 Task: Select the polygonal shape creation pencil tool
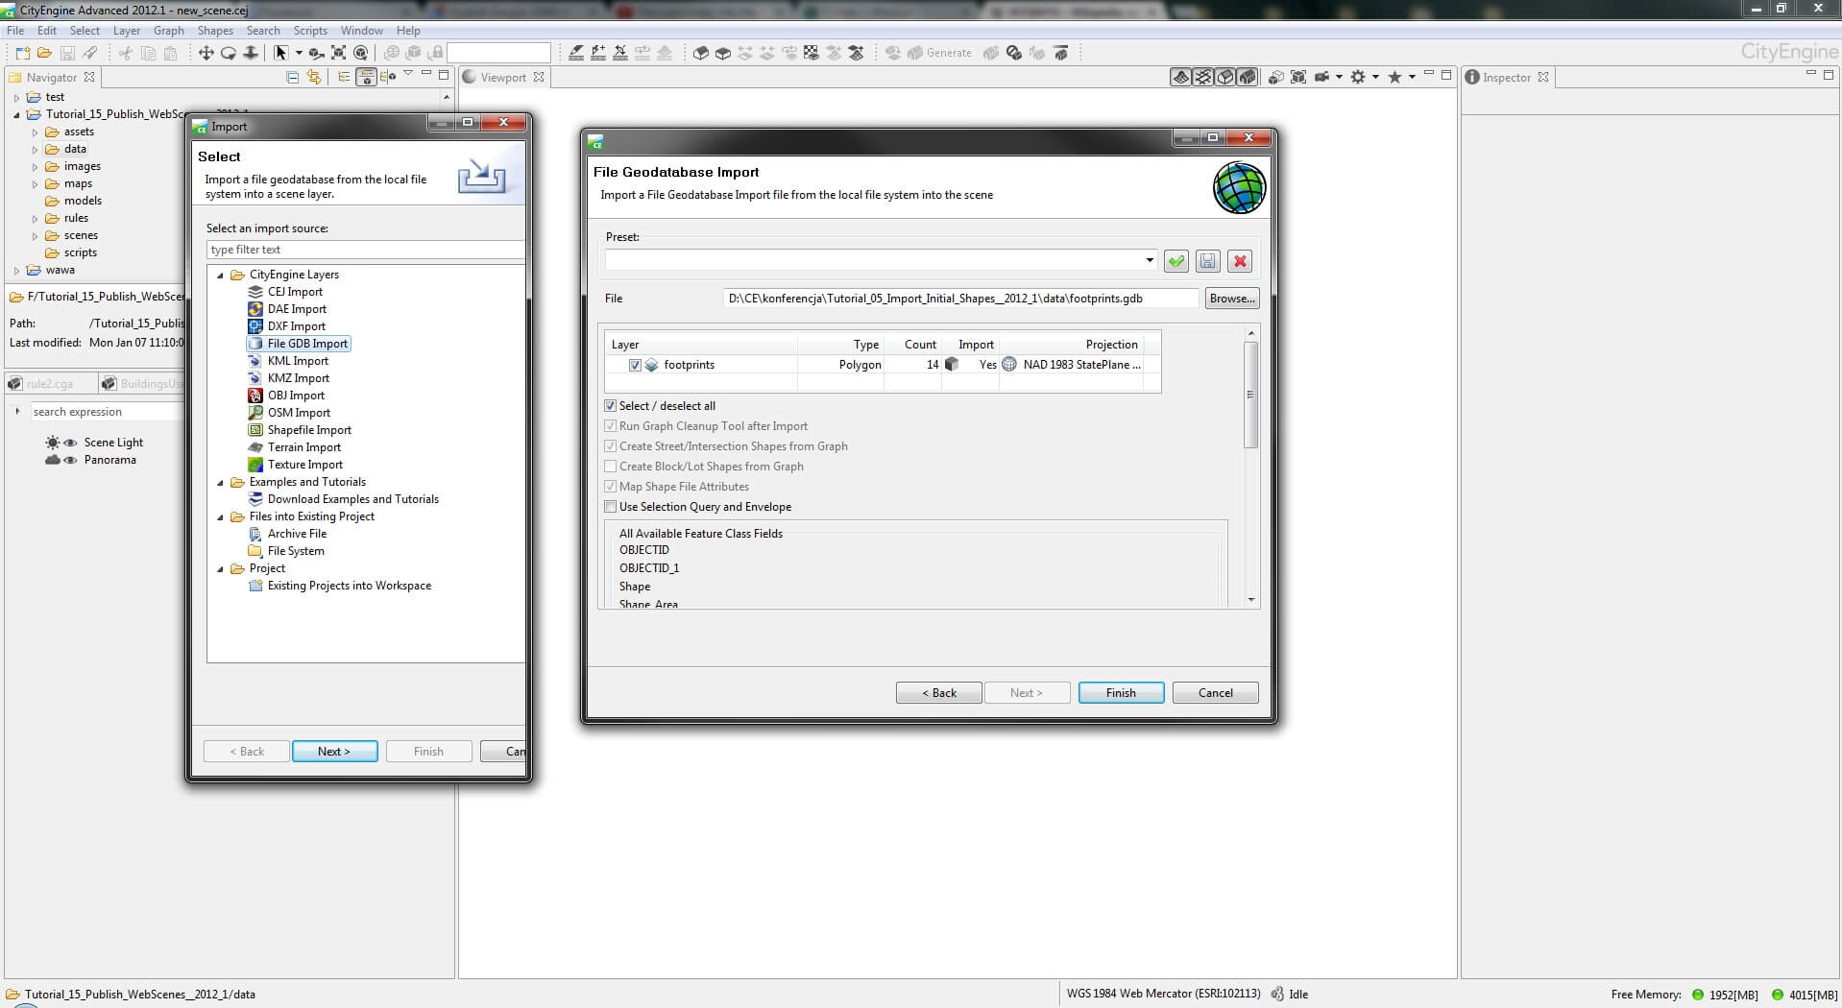pos(575,53)
